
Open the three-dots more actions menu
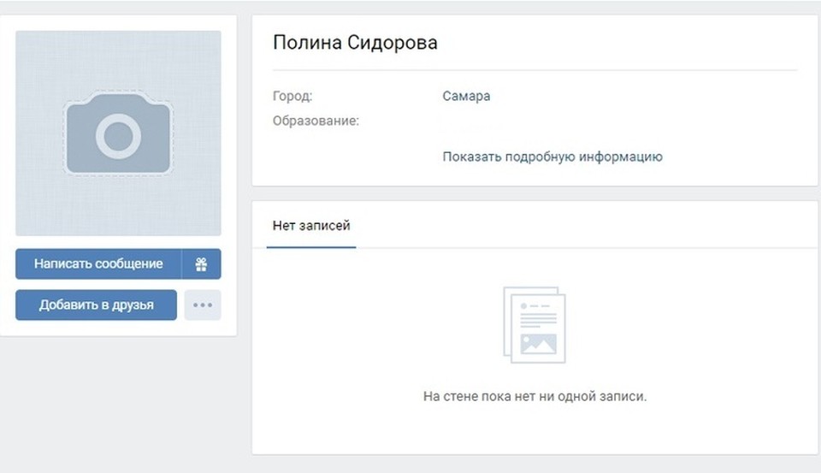(x=203, y=305)
